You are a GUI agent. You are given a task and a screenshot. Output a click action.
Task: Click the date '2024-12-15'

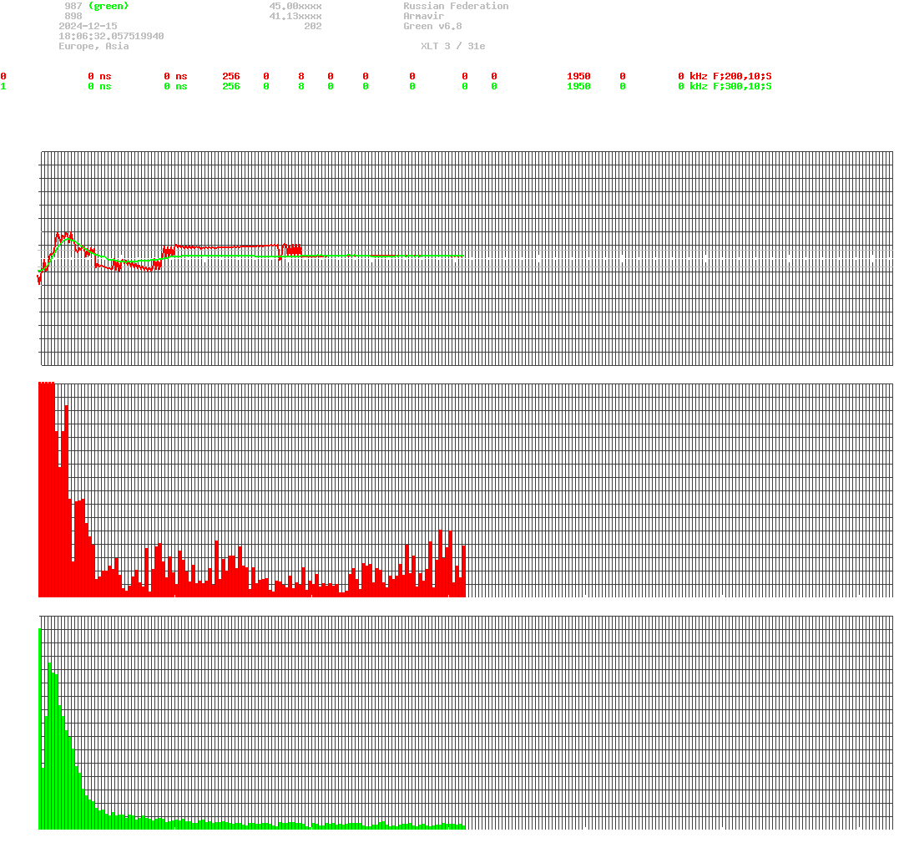pyautogui.click(x=88, y=26)
